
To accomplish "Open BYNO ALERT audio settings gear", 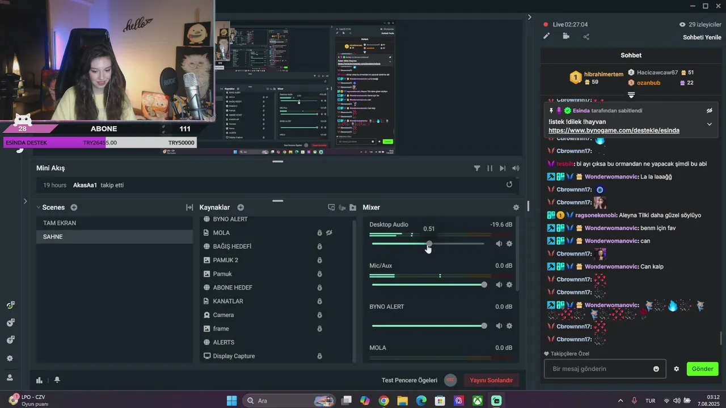I will (509, 326).
